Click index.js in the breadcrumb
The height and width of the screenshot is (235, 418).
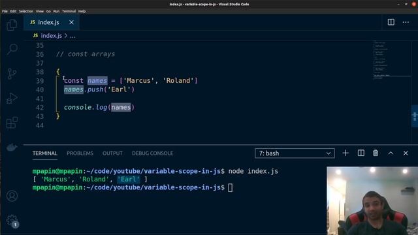click(51, 36)
